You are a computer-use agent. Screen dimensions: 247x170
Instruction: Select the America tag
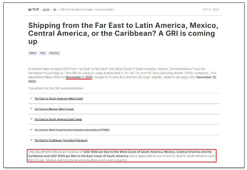pos(54,53)
